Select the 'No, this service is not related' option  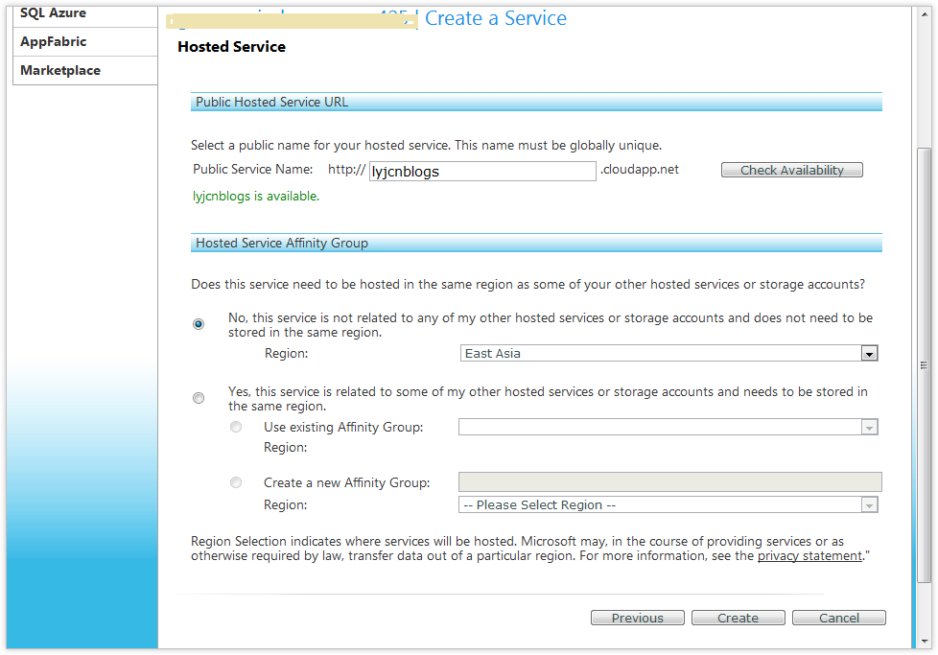pos(199,324)
